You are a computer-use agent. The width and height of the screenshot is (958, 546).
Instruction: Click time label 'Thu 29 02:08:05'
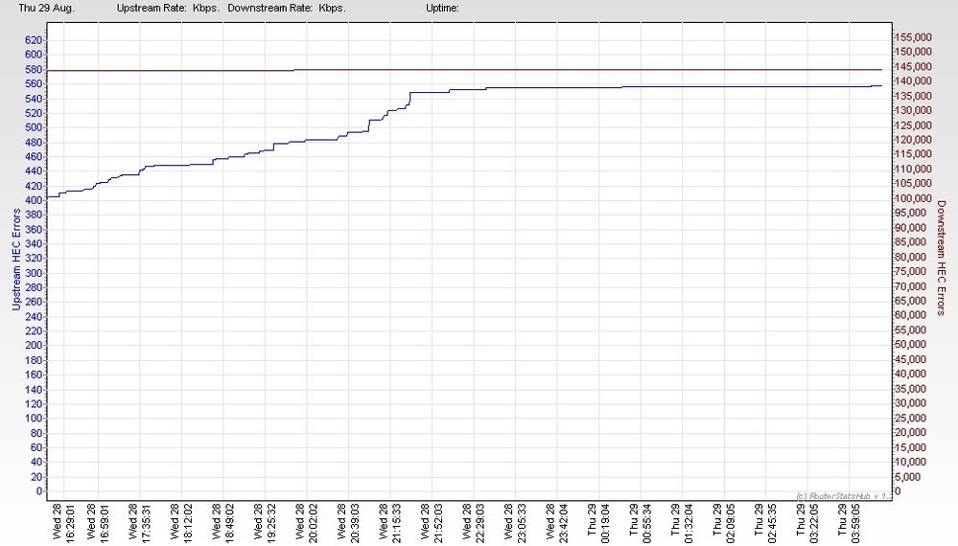(x=724, y=522)
